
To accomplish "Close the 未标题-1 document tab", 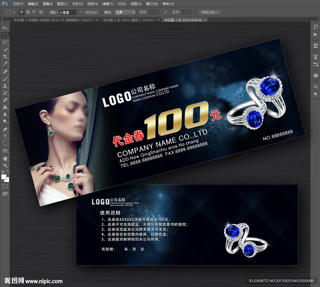I will tap(158, 20).
